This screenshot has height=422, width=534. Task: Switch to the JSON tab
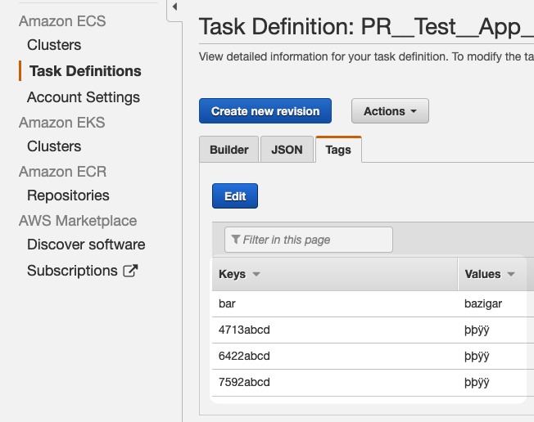coord(287,150)
